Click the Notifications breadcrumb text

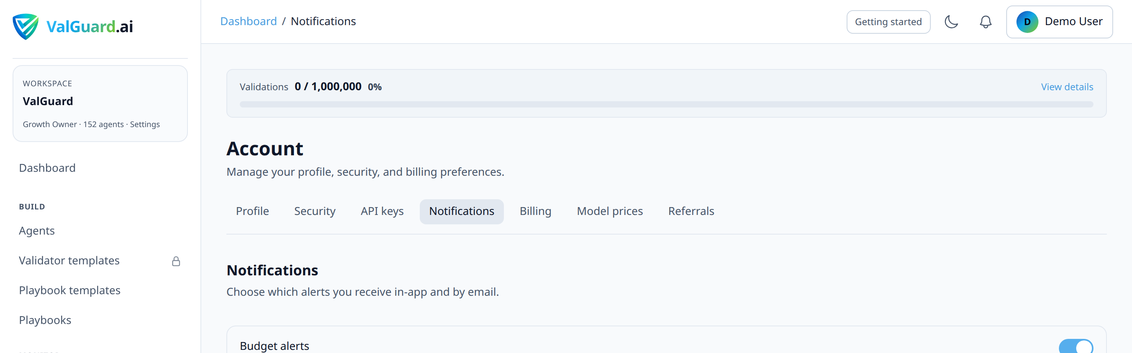[323, 22]
